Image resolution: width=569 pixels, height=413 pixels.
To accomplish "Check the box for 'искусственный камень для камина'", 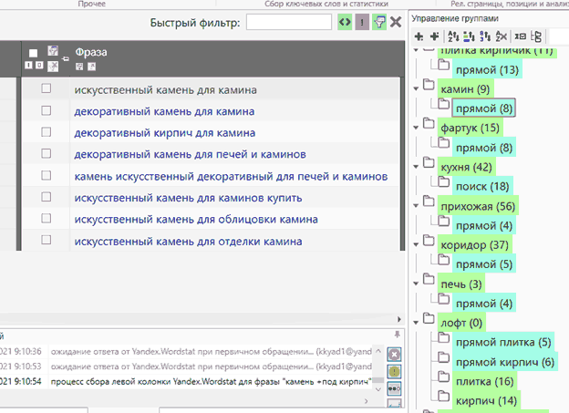I will coord(47,88).
